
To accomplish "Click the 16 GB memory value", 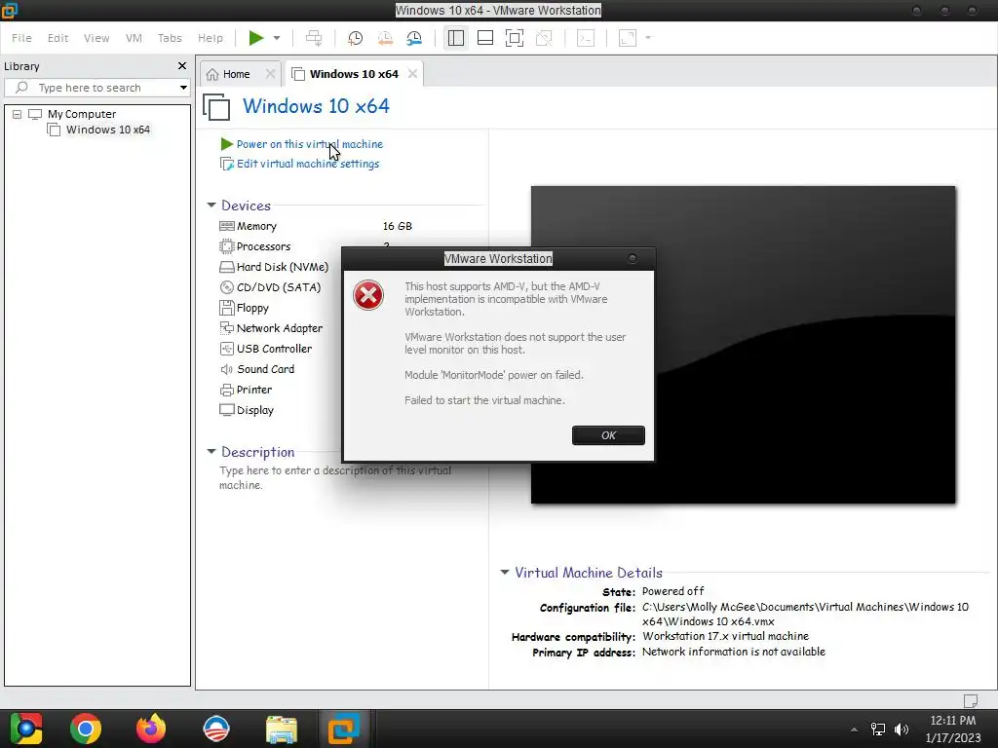I will [398, 226].
